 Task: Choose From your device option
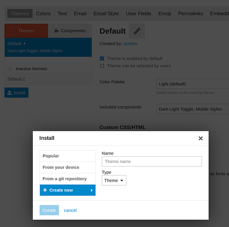pyautogui.click(x=68, y=168)
